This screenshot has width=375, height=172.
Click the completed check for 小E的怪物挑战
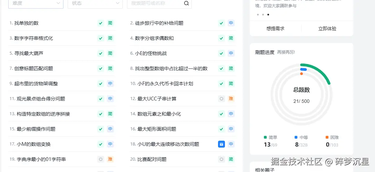221,53
